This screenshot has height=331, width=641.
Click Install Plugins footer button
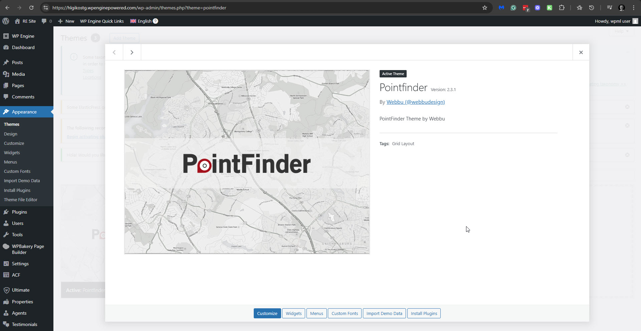pyautogui.click(x=424, y=313)
